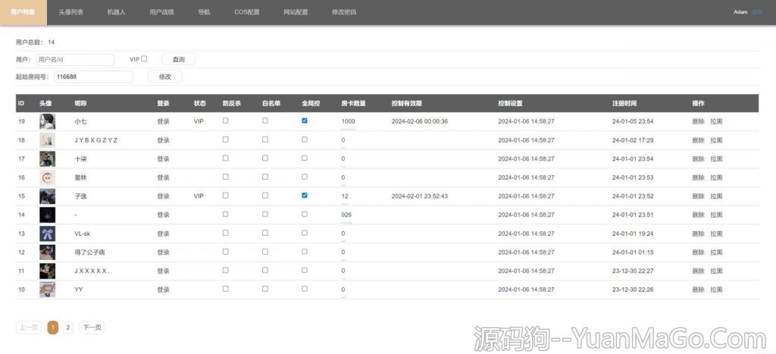Enable 全局控 for user 星林
Screen dimensions: 776x354
point(305,177)
